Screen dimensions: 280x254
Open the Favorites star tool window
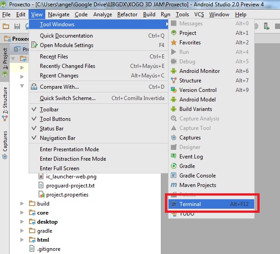pyautogui.click(x=211, y=43)
